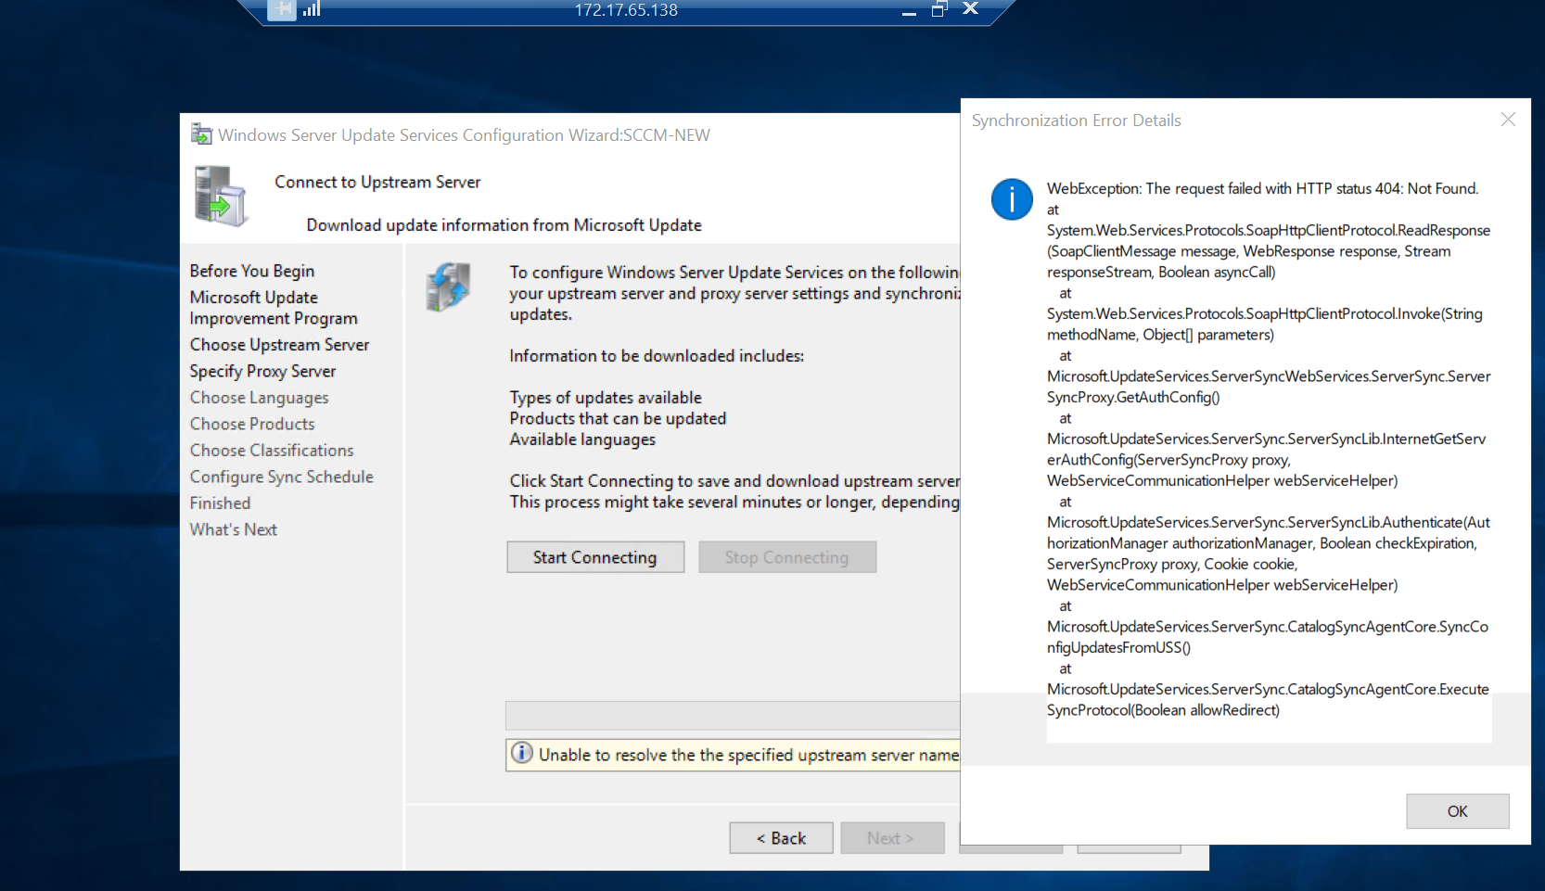1545x891 pixels.
Task: Select the Specify Proxy Server step
Action: [x=262, y=371]
